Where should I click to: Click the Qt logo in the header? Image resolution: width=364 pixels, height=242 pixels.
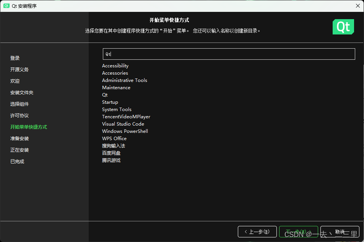pos(343,27)
